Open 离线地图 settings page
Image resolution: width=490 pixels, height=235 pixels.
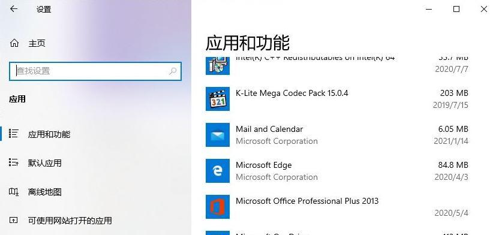(44, 192)
